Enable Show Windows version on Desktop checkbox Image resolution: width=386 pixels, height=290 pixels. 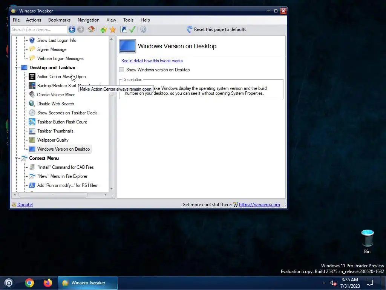tap(122, 70)
